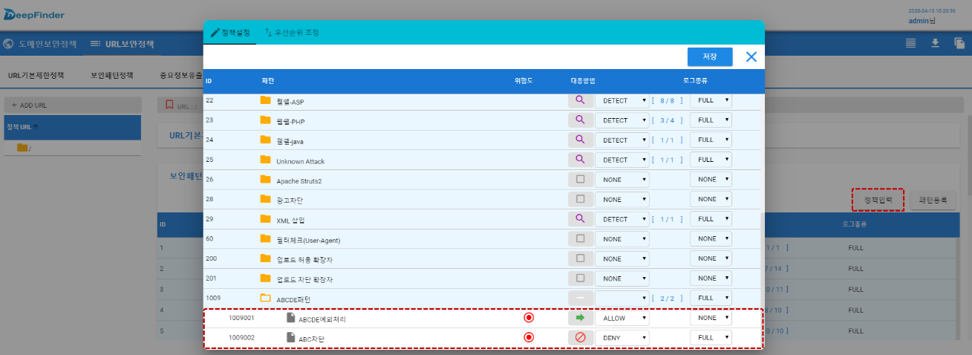This screenshot has width=972, height=355.
Task: Switch to the 정책설정 tab
Action: tap(230, 33)
